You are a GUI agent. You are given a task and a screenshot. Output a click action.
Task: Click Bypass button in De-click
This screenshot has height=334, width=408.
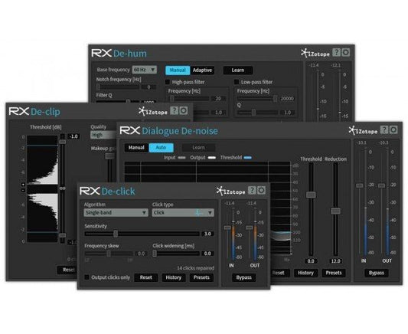pyautogui.click(x=244, y=277)
